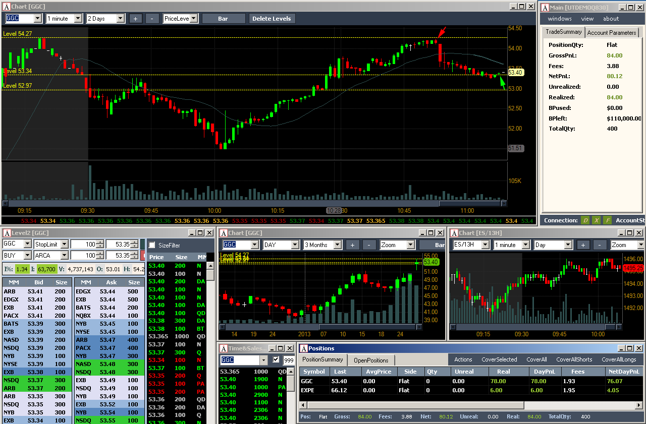Screen dimensions: 646x424
Task: Open the PriceLevel dropdown on main chart
Action: point(194,19)
